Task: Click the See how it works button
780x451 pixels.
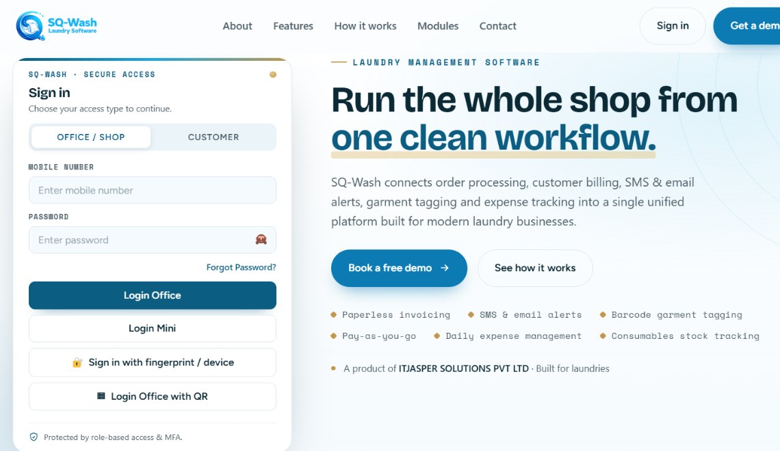Action: (535, 269)
